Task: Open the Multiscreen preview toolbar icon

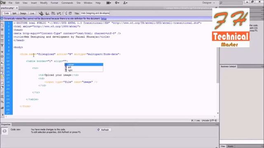Action: point(41,13)
